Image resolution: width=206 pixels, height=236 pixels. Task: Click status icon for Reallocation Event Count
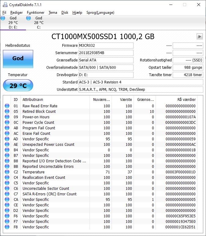coord(7,177)
